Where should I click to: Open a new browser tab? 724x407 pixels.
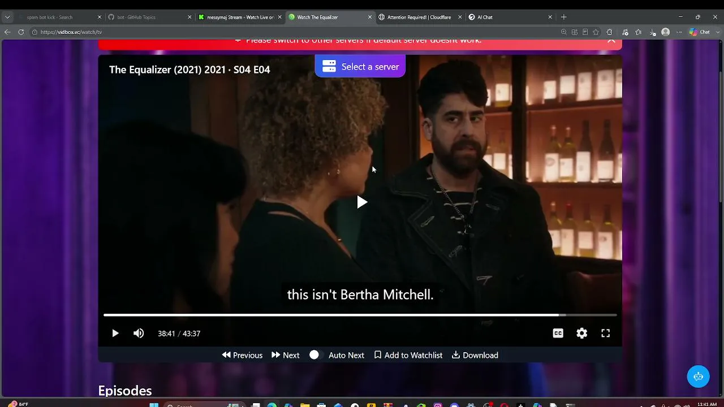coord(563,17)
